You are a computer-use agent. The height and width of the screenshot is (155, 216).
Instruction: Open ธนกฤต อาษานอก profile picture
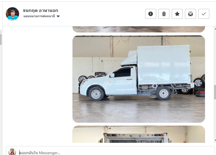tap(12, 14)
